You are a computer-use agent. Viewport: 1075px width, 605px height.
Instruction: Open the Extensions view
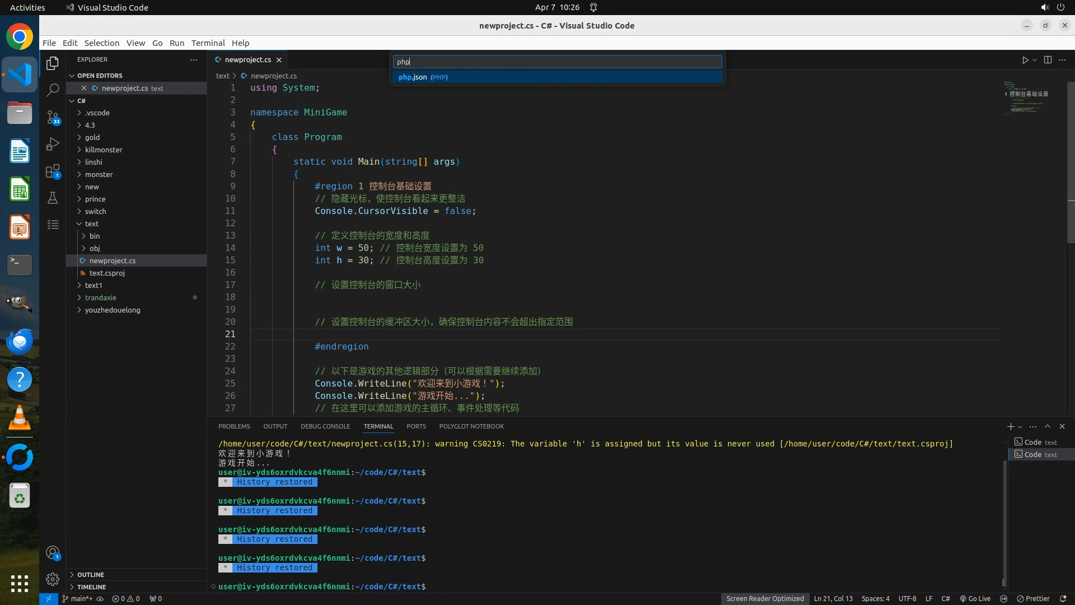point(53,171)
